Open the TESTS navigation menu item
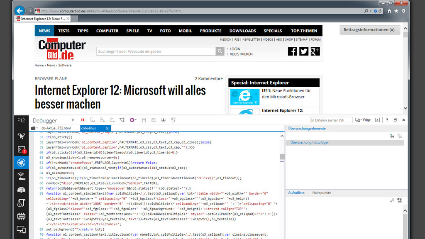 pyautogui.click(x=64, y=31)
